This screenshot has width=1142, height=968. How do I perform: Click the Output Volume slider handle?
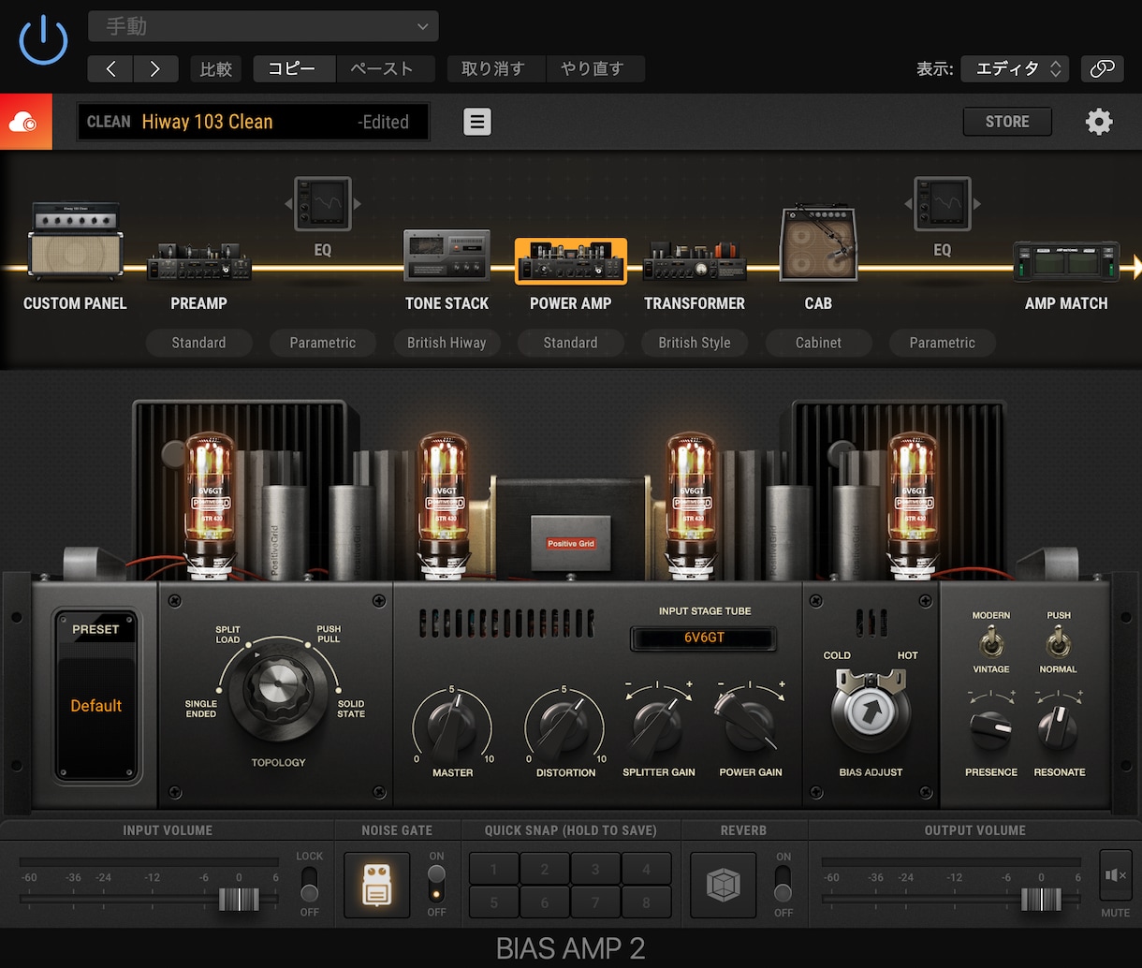1041,900
